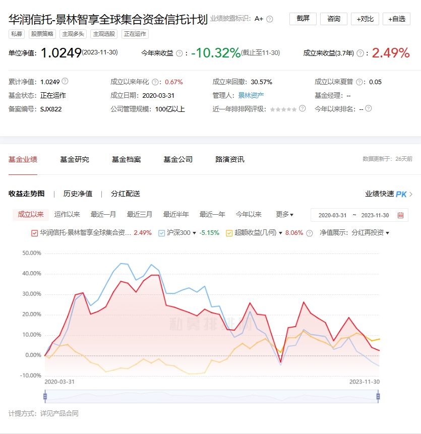Click the 主观选股 tag

point(104,34)
